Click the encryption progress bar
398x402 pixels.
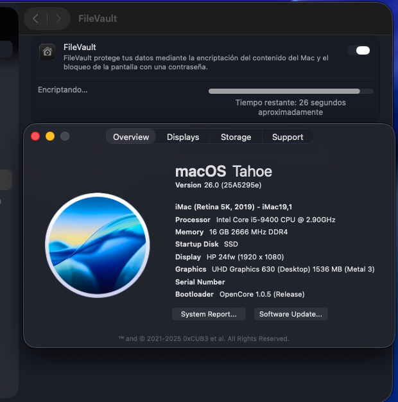(291, 91)
